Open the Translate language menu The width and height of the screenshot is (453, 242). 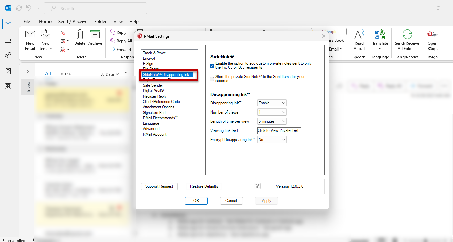tap(380, 40)
